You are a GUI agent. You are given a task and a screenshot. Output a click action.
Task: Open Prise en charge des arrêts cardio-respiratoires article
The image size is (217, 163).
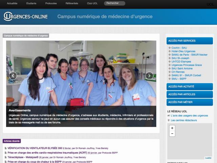47,153
